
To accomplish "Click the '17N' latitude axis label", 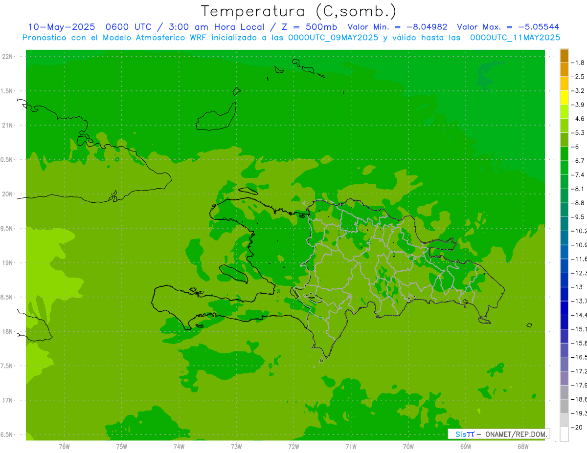I will point(7,400).
